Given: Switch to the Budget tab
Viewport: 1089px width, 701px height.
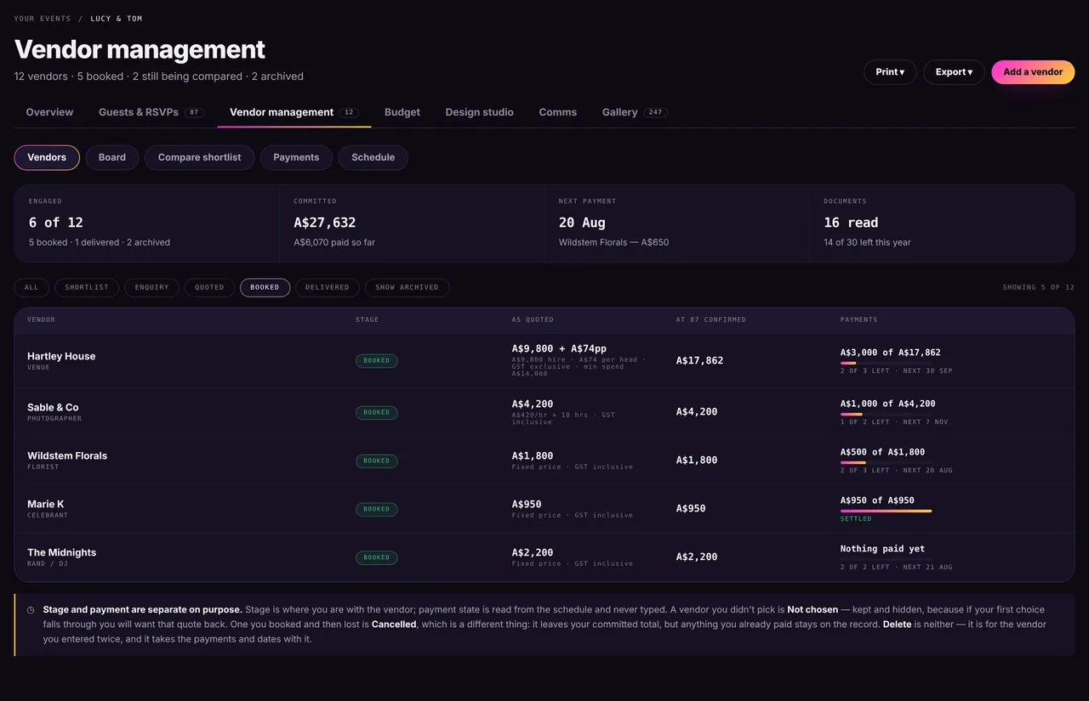Looking at the screenshot, I should coord(402,112).
